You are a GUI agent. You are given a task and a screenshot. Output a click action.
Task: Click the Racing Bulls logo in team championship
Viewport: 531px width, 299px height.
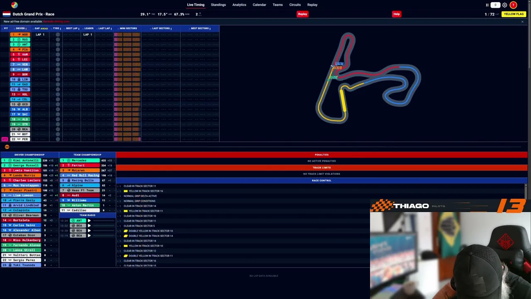click(x=69, y=180)
